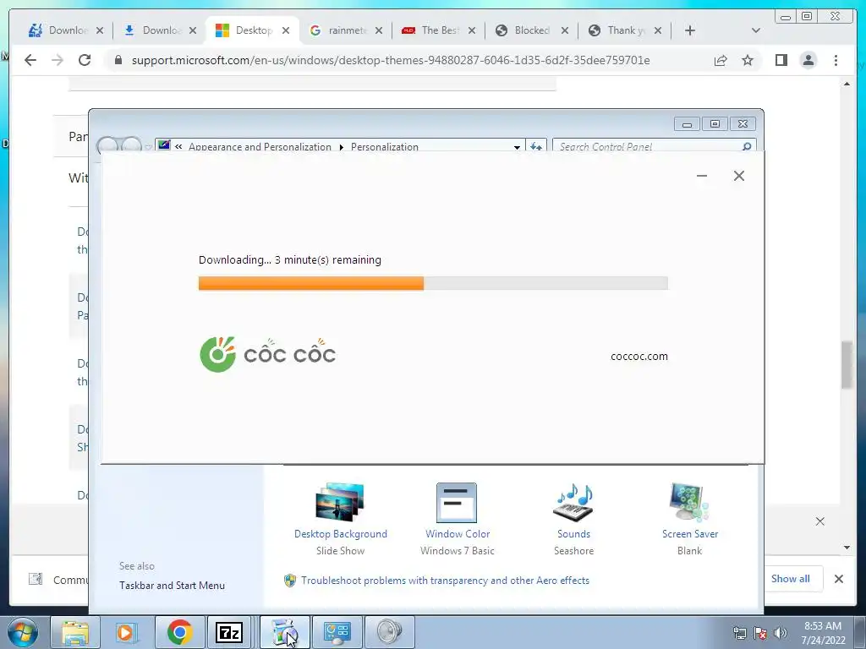Viewport: 866px width, 649px height.
Task: Open Windows Explorer from the taskbar
Action: coord(75,632)
